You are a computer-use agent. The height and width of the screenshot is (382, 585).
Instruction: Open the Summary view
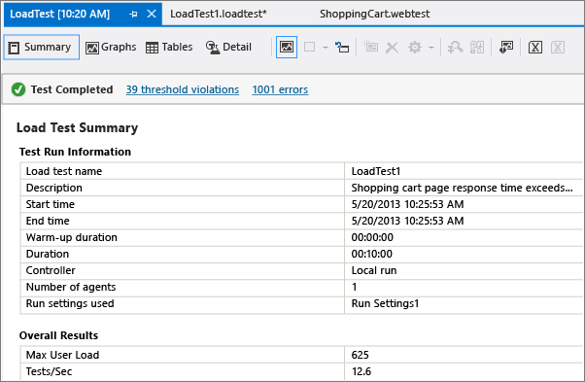click(42, 47)
